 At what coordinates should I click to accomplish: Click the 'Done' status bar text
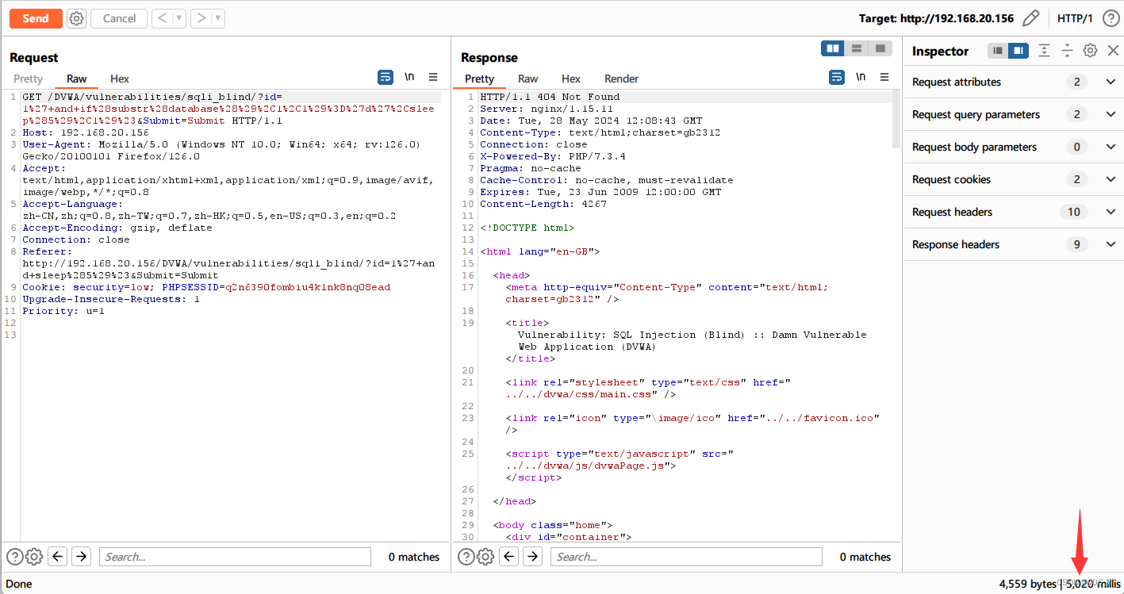[18, 584]
